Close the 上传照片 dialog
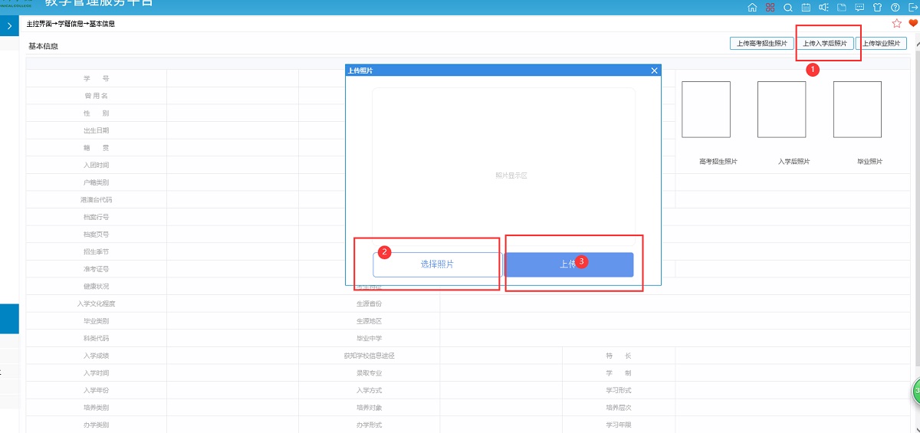920x433 pixels. pos(654,71)
